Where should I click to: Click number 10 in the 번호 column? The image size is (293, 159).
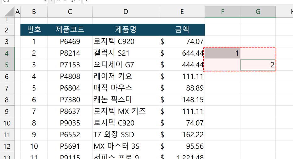pos(34,146)
